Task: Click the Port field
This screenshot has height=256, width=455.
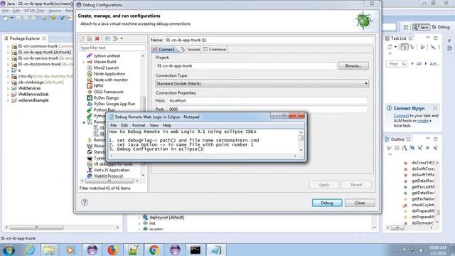Action: point(267,109)
